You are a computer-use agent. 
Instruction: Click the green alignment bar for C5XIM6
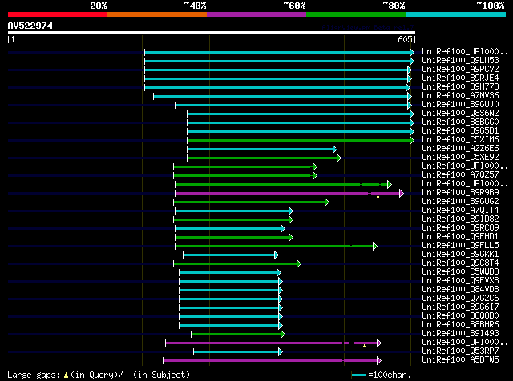pyautogui.click(x=299, y=141)
